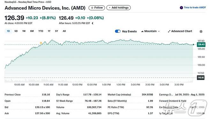Open the Advanced Chart view
This screenshot has width=210, height=119.
coord(180,31)
